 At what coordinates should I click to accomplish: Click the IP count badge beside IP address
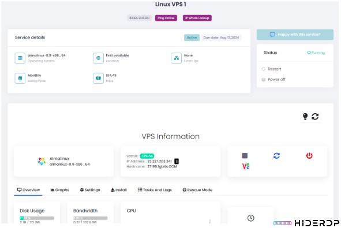(177, 161)
